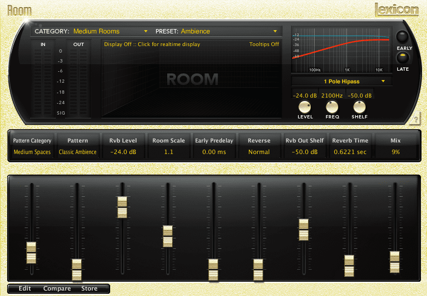The width and height of the screenshot is (427, 296).
Task: Click the PRESET dropdown arrow
Action: 275,31
